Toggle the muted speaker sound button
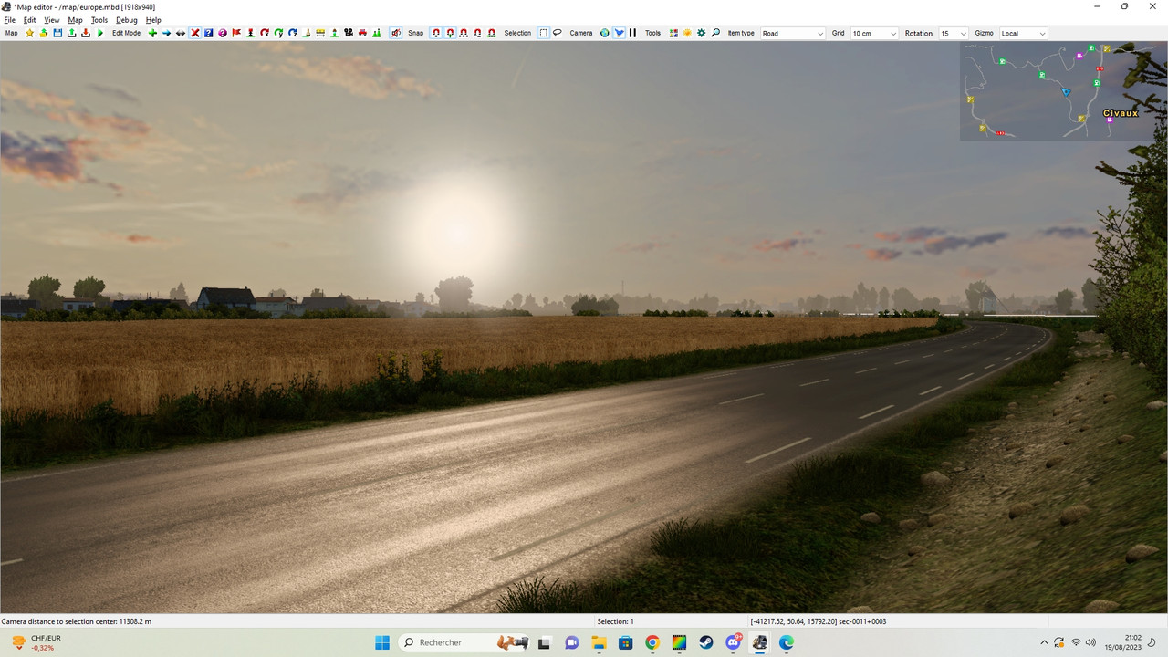 396,33
